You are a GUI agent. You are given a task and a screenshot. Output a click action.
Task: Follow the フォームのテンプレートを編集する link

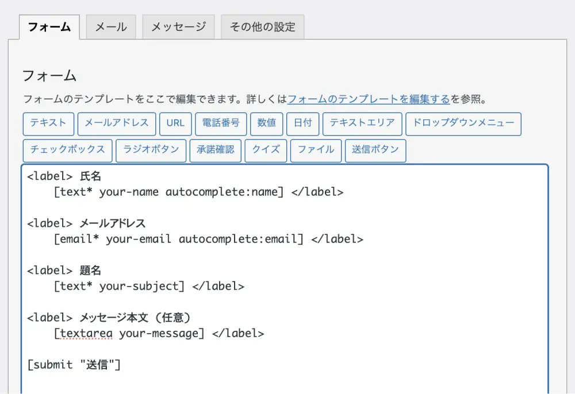coord(368,99)
